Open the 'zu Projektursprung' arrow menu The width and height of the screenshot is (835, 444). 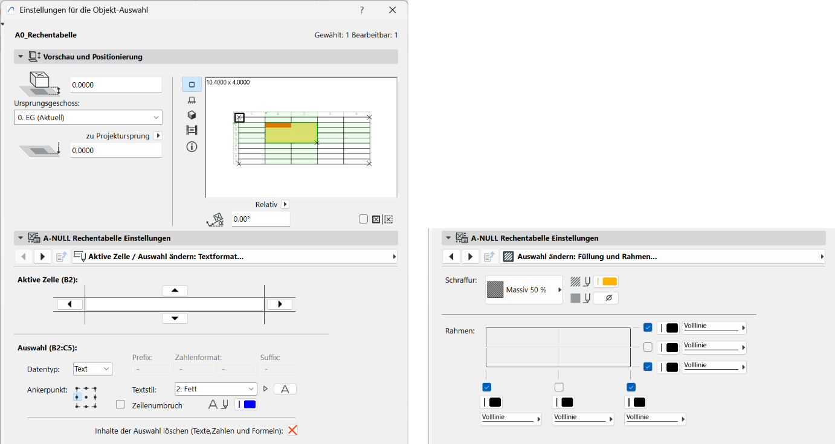point(158,136)
